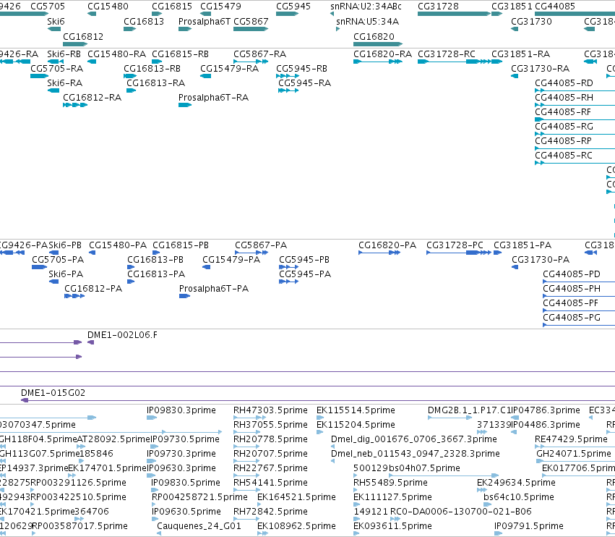
Task: Select the CG5705 gene label
Action: (x=48, y=7)
